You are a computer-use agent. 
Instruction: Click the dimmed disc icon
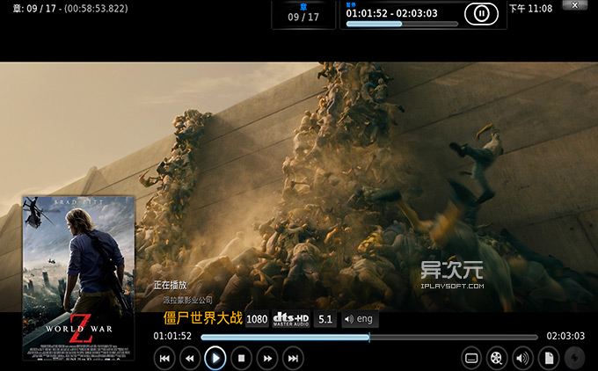[x=574, y=358]
